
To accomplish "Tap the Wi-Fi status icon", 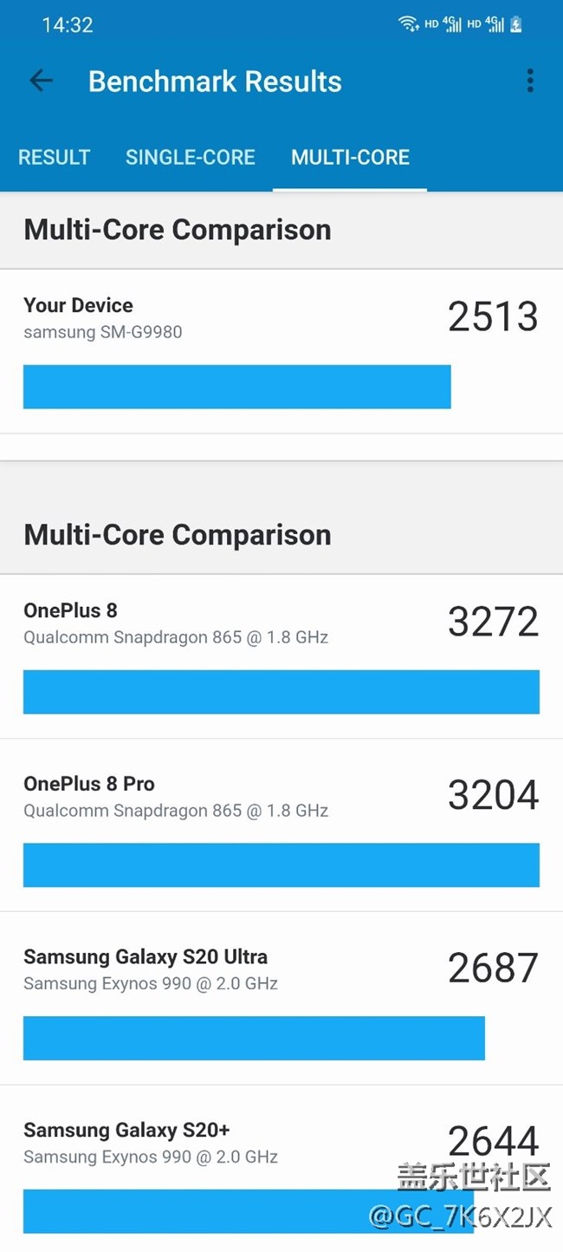I will [x=408, y=24].
